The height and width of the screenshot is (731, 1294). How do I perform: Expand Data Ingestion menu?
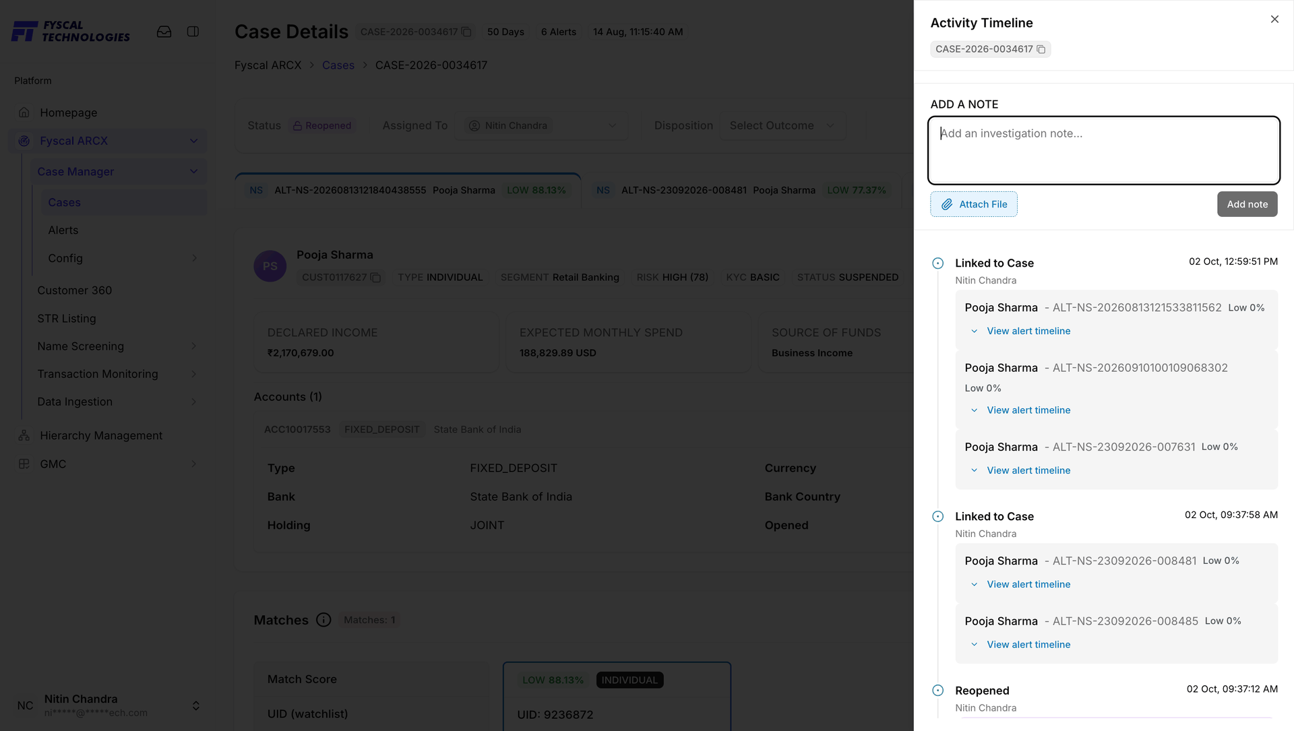click(x=118, y=402)
